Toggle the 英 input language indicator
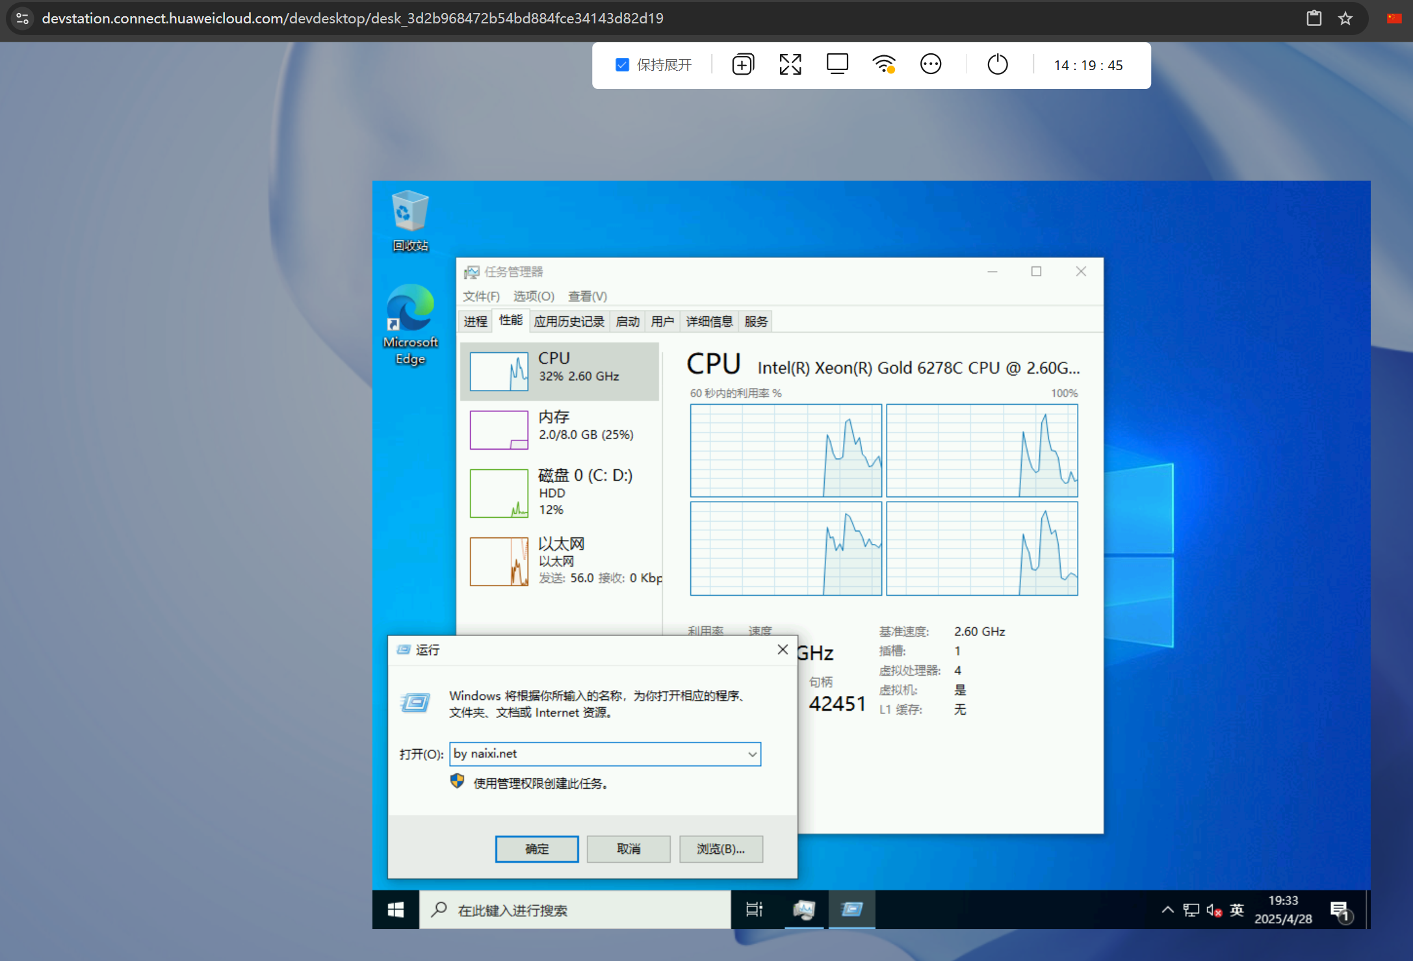 (x=1237, y=910)
